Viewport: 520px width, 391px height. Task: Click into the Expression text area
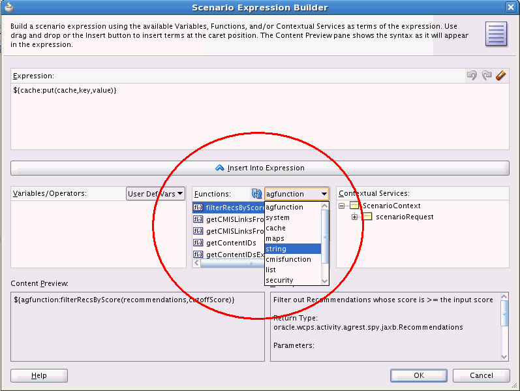tap(260, 116)
